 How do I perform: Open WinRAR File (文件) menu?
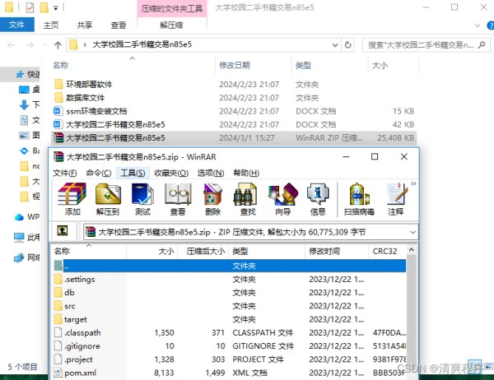point(64,173)
